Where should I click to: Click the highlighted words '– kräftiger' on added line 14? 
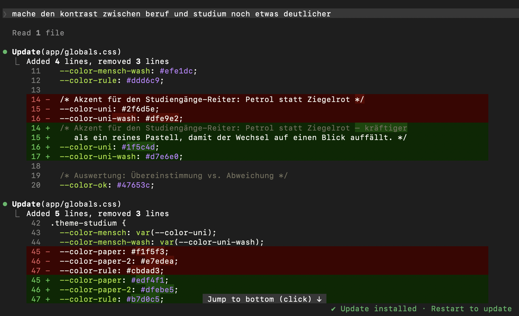point(381,128)
